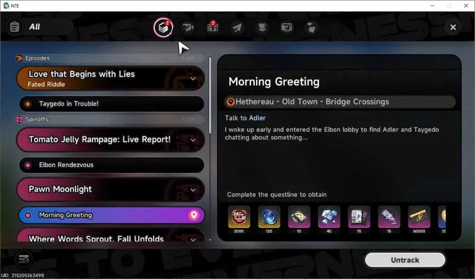
Task: Click the clipboard icon beside All
Action: tap(15, 27)
